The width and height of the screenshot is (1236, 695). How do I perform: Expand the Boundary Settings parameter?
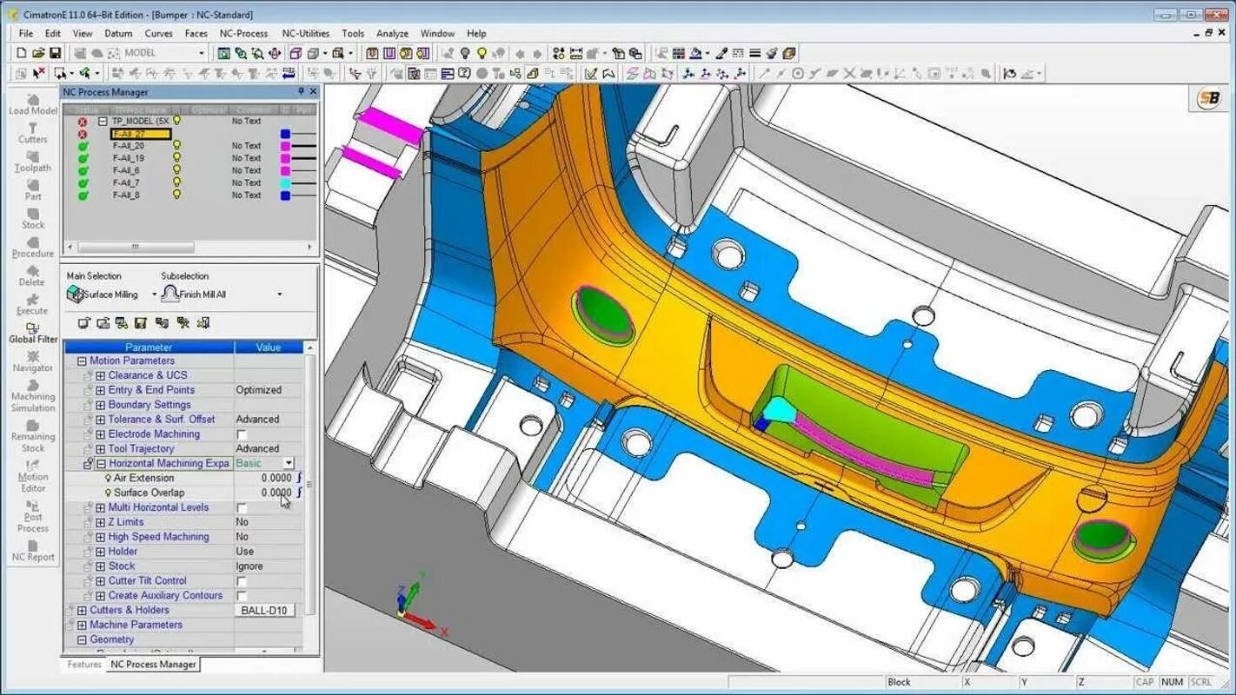tap(100, 405)
